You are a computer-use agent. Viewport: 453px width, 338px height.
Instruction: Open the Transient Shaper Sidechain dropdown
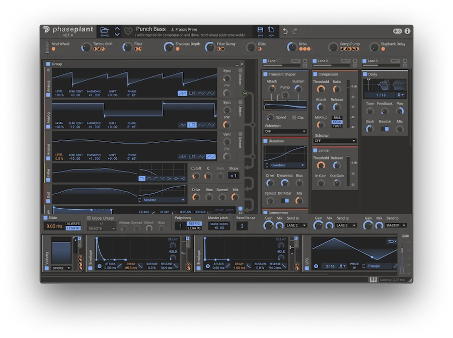[285, 131]
